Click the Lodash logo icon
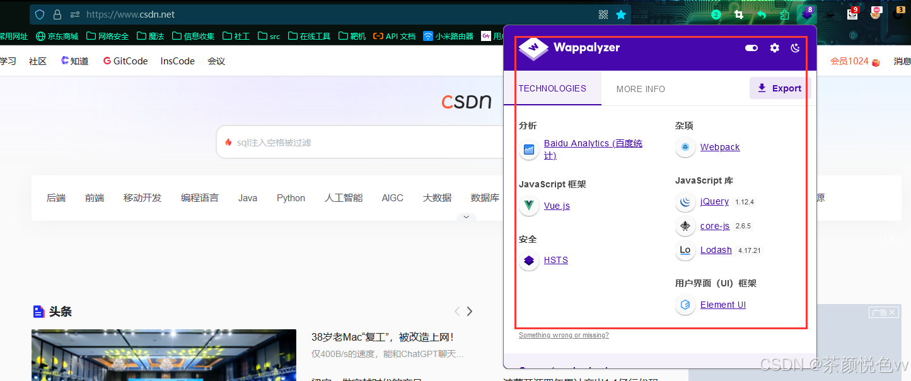 [x=685, y=250]
